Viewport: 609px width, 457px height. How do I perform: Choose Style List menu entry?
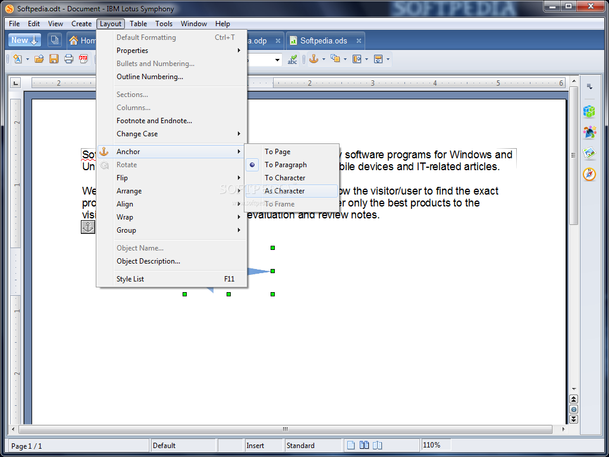(172, 279)
